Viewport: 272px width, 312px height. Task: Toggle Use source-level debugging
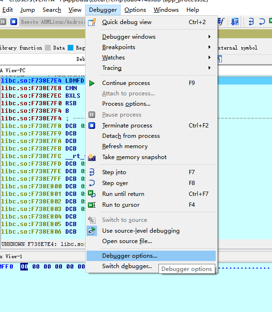point(151,231)
